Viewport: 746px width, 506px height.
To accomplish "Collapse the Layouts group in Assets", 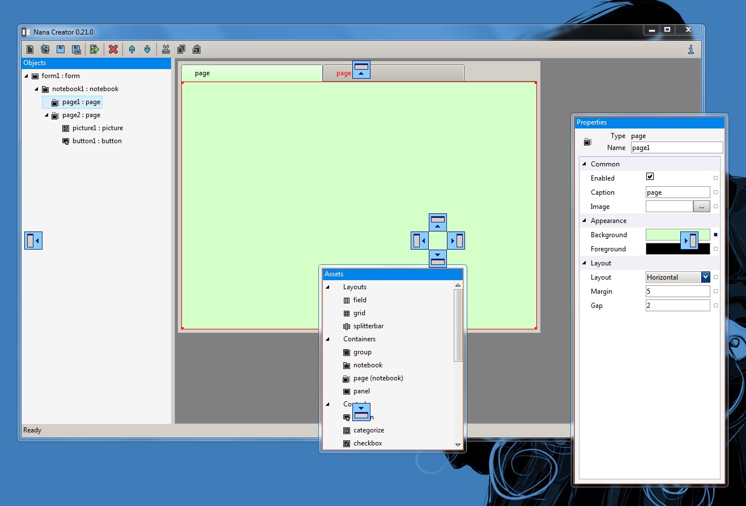I will pos(328,287).
